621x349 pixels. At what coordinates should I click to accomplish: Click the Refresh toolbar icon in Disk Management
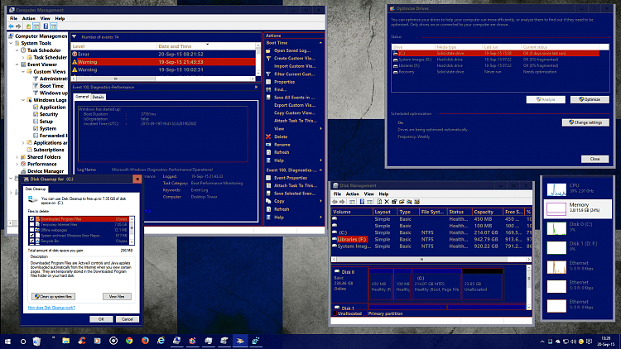[x=379, y=202]
